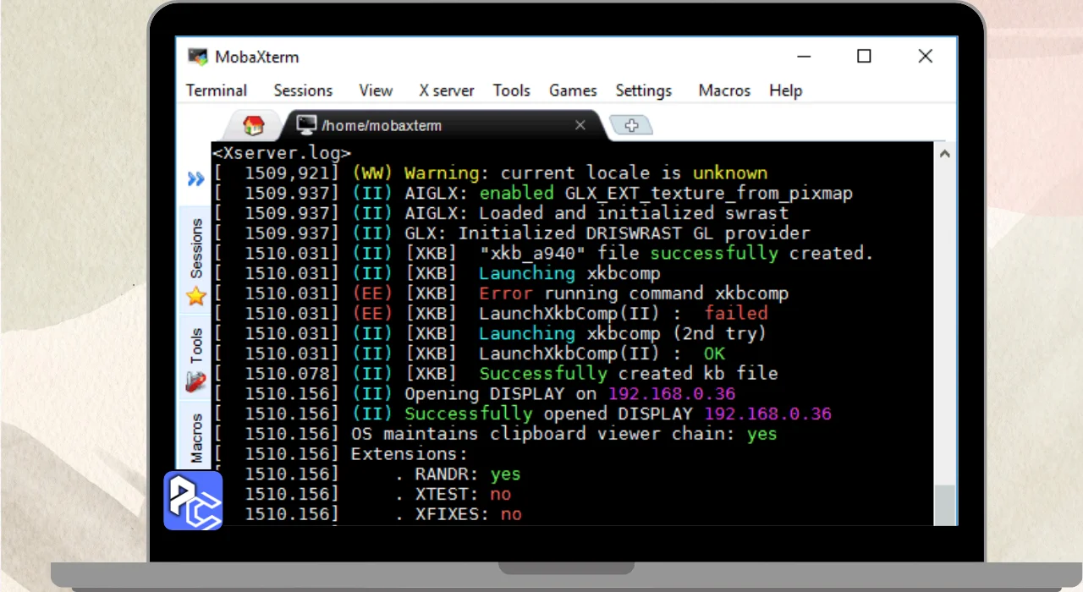Click 'GLX_EXT_texture_from_pixmap' text
The width and height of the screenshot is (1083, 592).
[709, 194]
